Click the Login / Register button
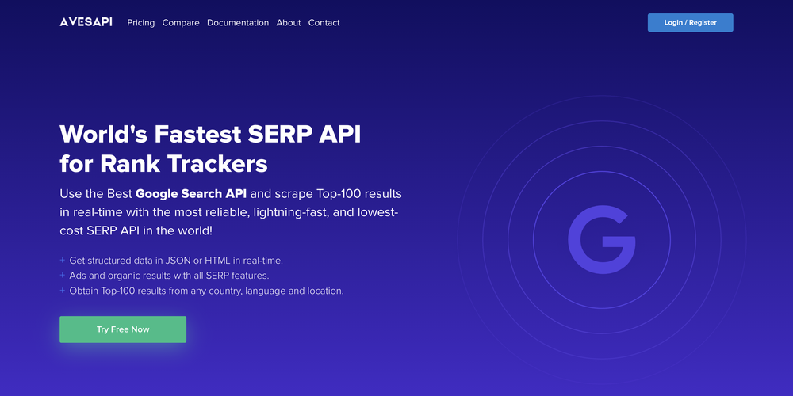Image resolution: width=793 pixels, height=396 pixels. (691, 23)
